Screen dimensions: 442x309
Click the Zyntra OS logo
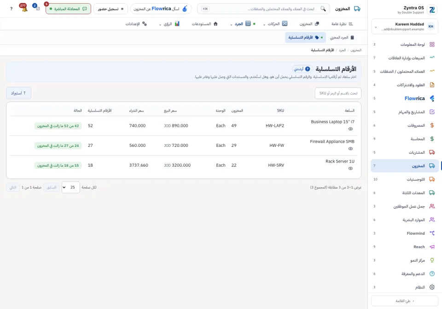(x=432, y=10)
